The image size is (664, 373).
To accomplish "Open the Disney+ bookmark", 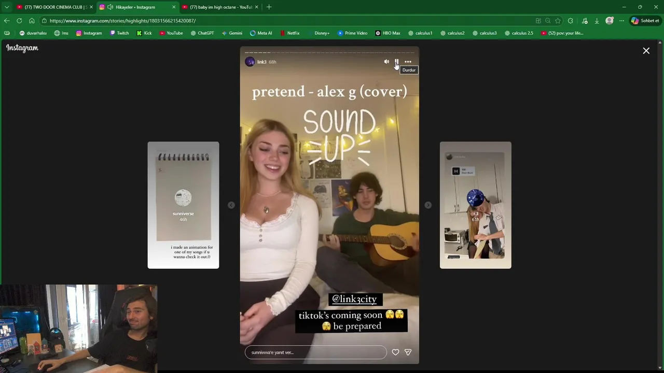I will tap(318, 33).
